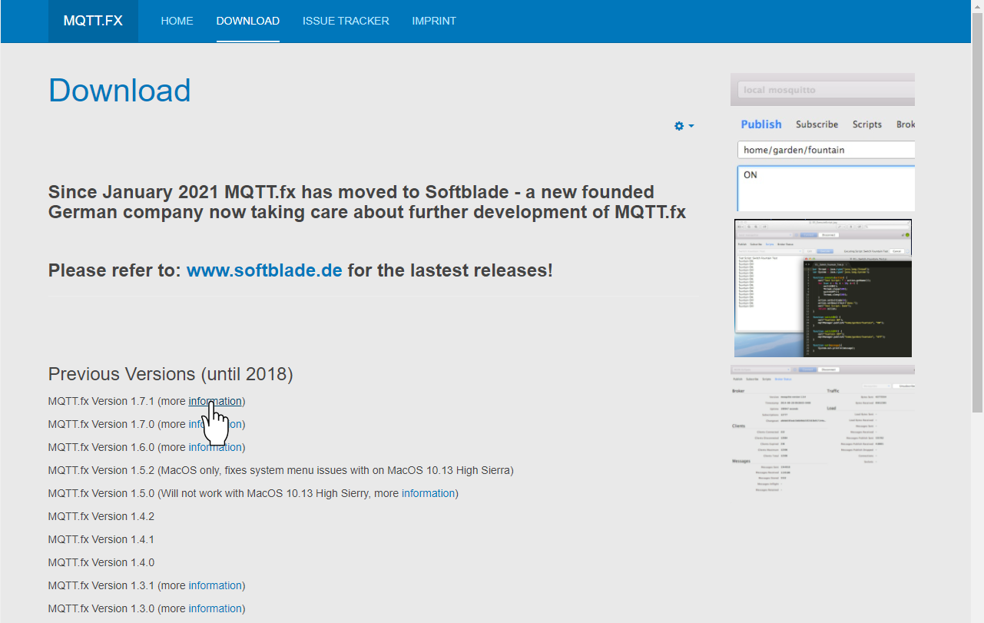Open the ISSUE TRACKER menu item
This screenshot has width=984, height=623.
(346, 22)
